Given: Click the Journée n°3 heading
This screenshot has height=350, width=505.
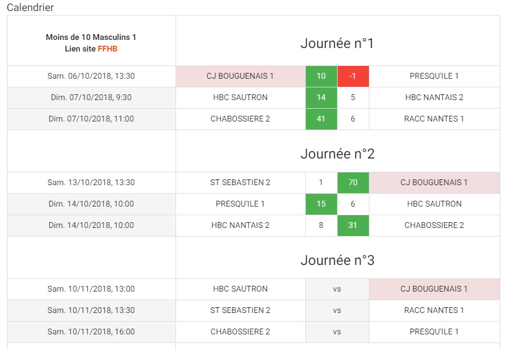Looking at the screenshot, I should click(x=338, y=260).
